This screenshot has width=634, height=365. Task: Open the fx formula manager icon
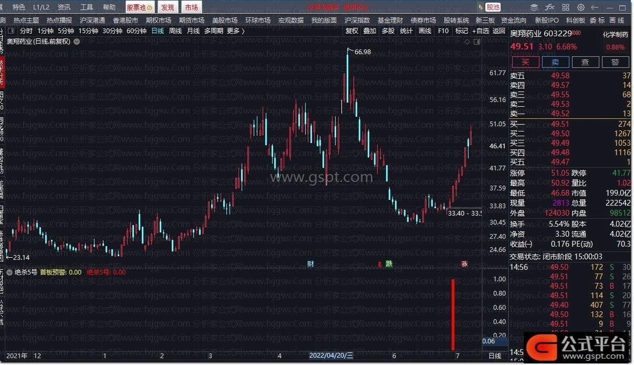[x=550, y=7]
